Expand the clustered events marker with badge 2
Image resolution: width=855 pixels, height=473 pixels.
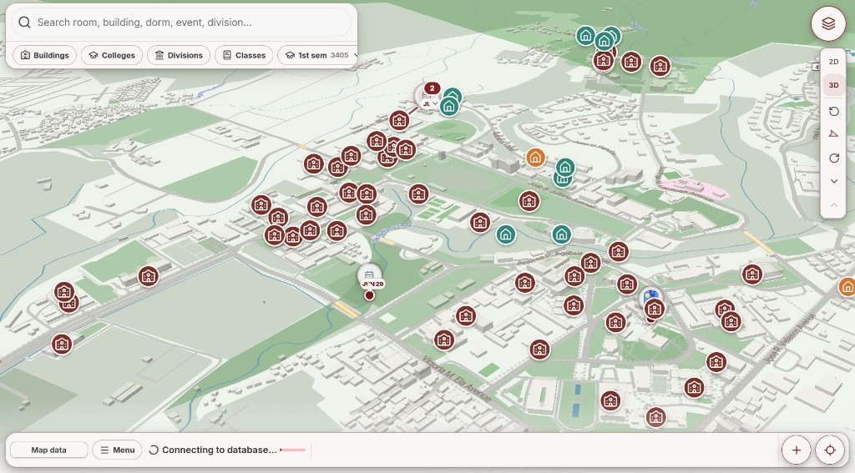(x=428, y=96)
